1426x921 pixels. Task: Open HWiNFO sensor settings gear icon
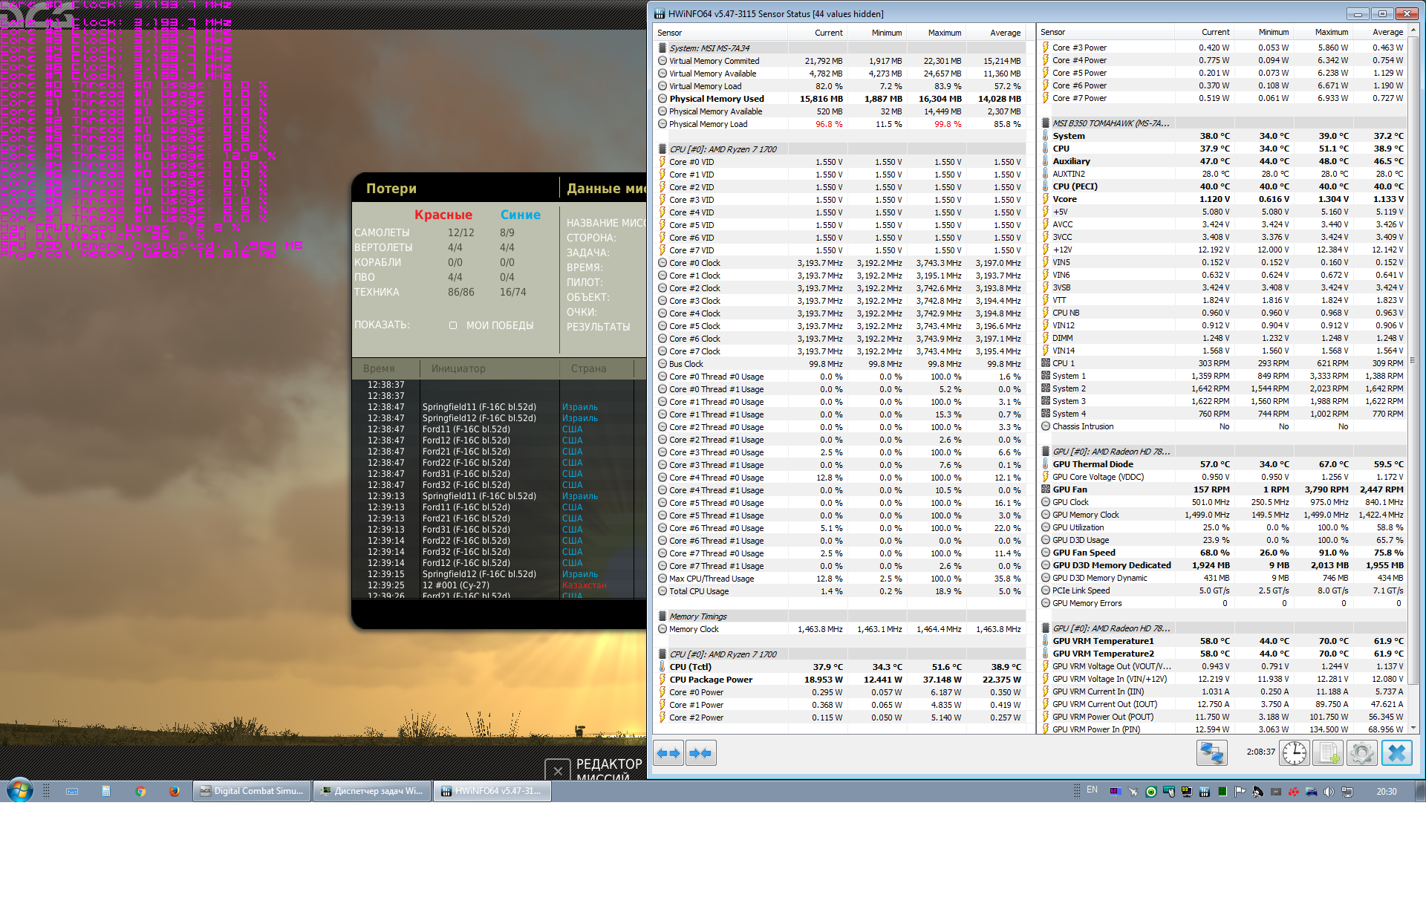pyautogui.click(x=1362, y=753)
